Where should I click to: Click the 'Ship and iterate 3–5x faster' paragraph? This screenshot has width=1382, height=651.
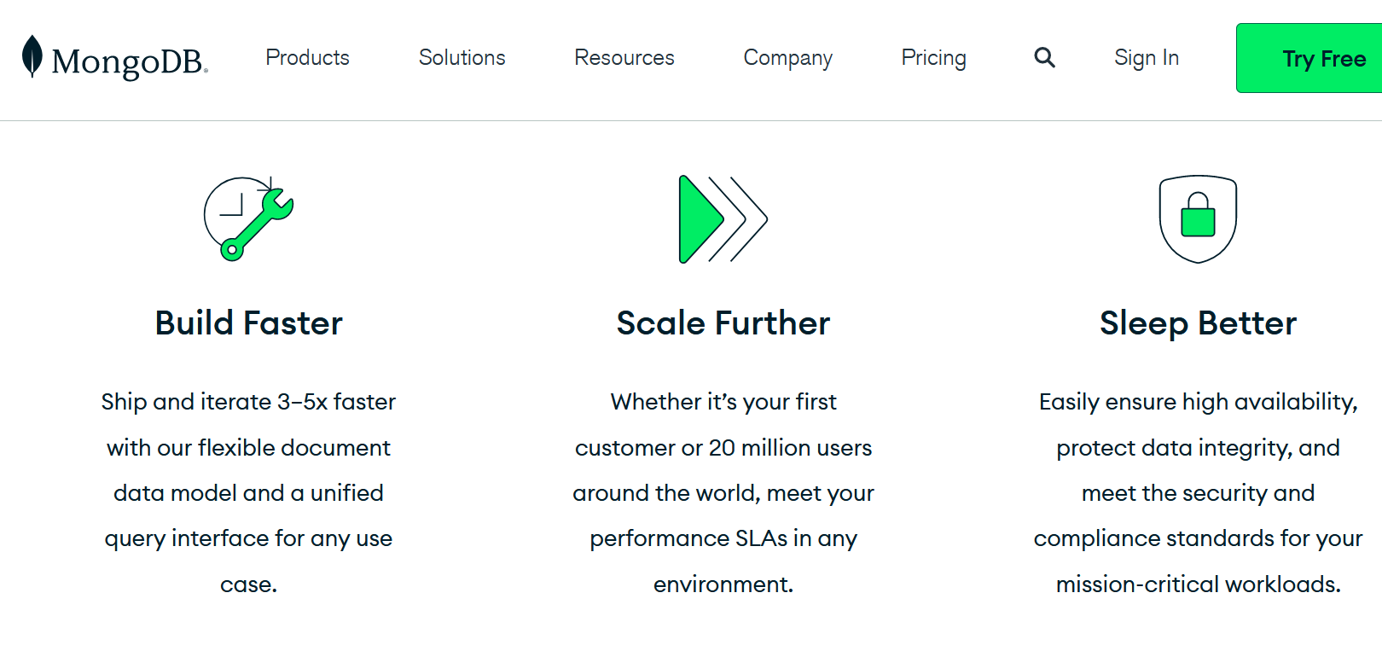248,402
